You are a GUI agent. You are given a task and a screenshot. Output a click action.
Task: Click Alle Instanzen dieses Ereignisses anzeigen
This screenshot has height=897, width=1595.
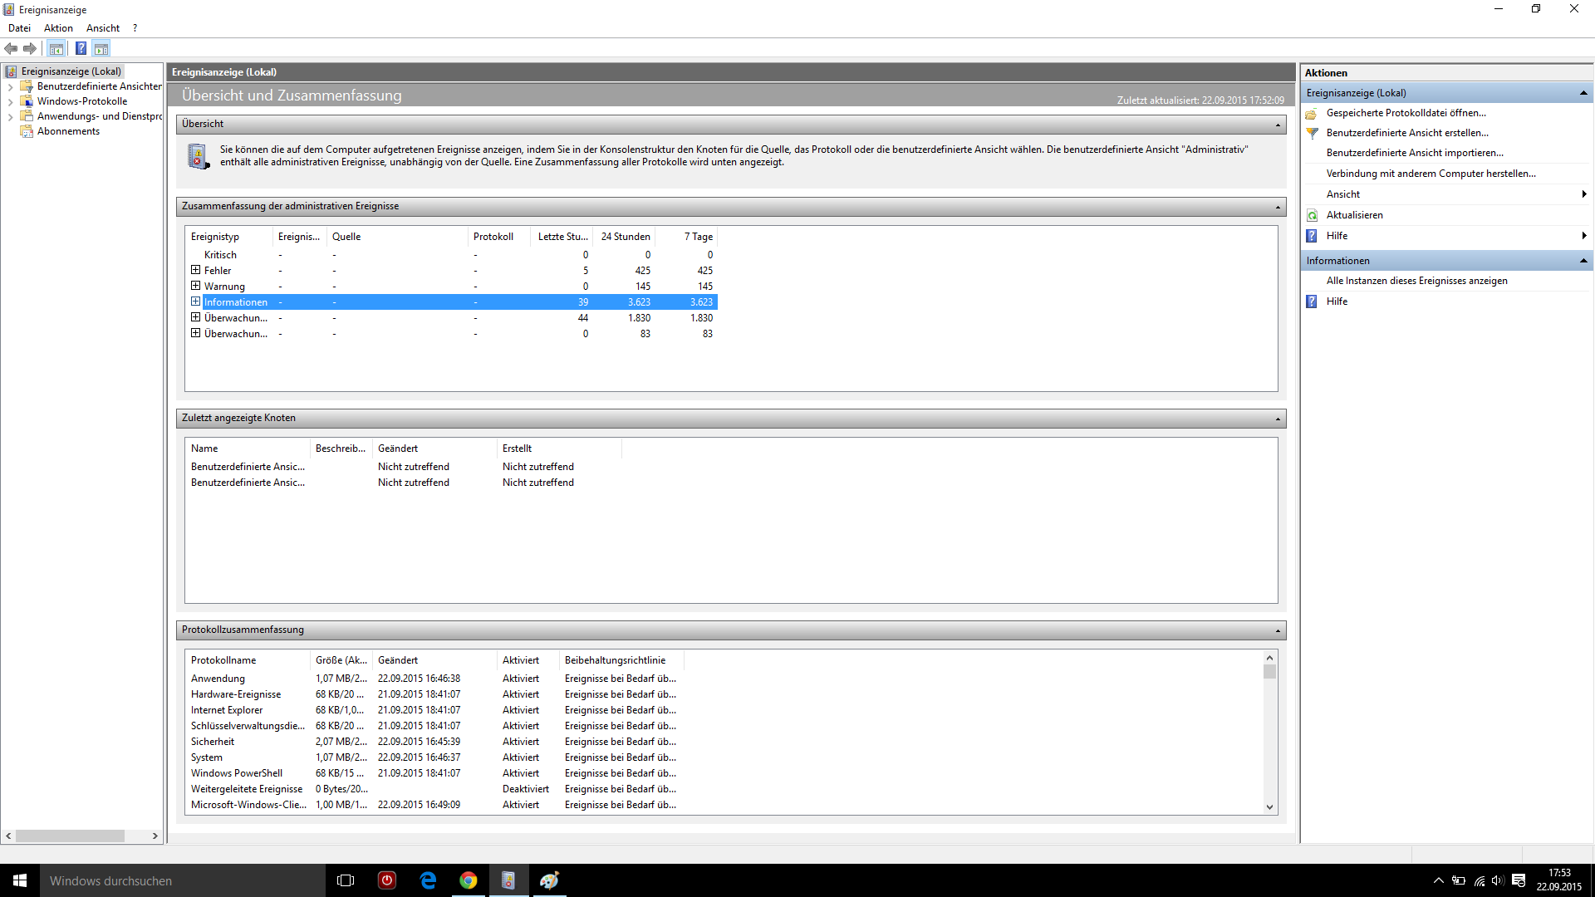[x=1416, y=281]
